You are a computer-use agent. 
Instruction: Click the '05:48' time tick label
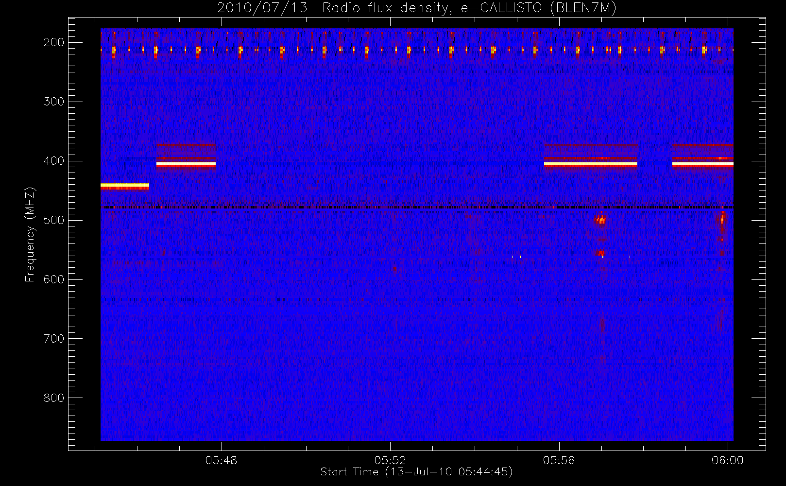tap(221, 460)
